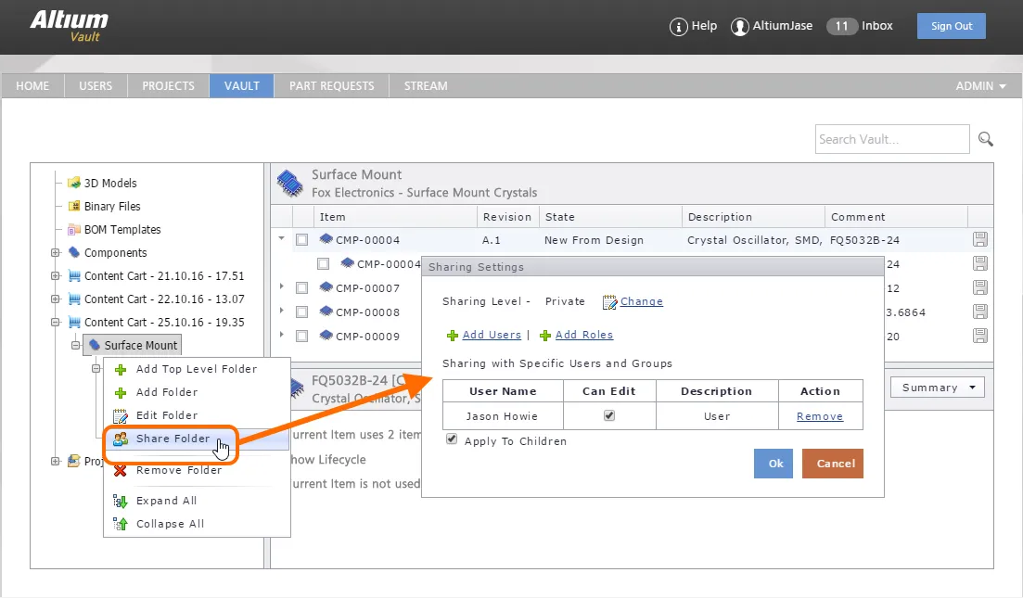Viewport: 1023px width, 598px height.
Task: Click the save icon in CMP-00009 row
Action: coord(980,336)
